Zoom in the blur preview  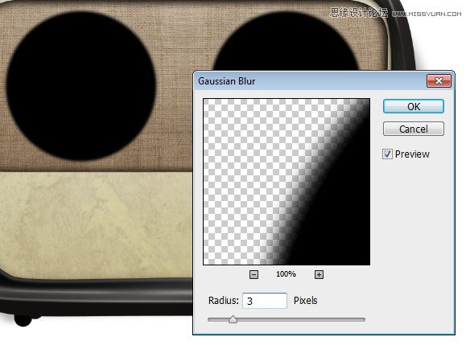coord(319,274)
